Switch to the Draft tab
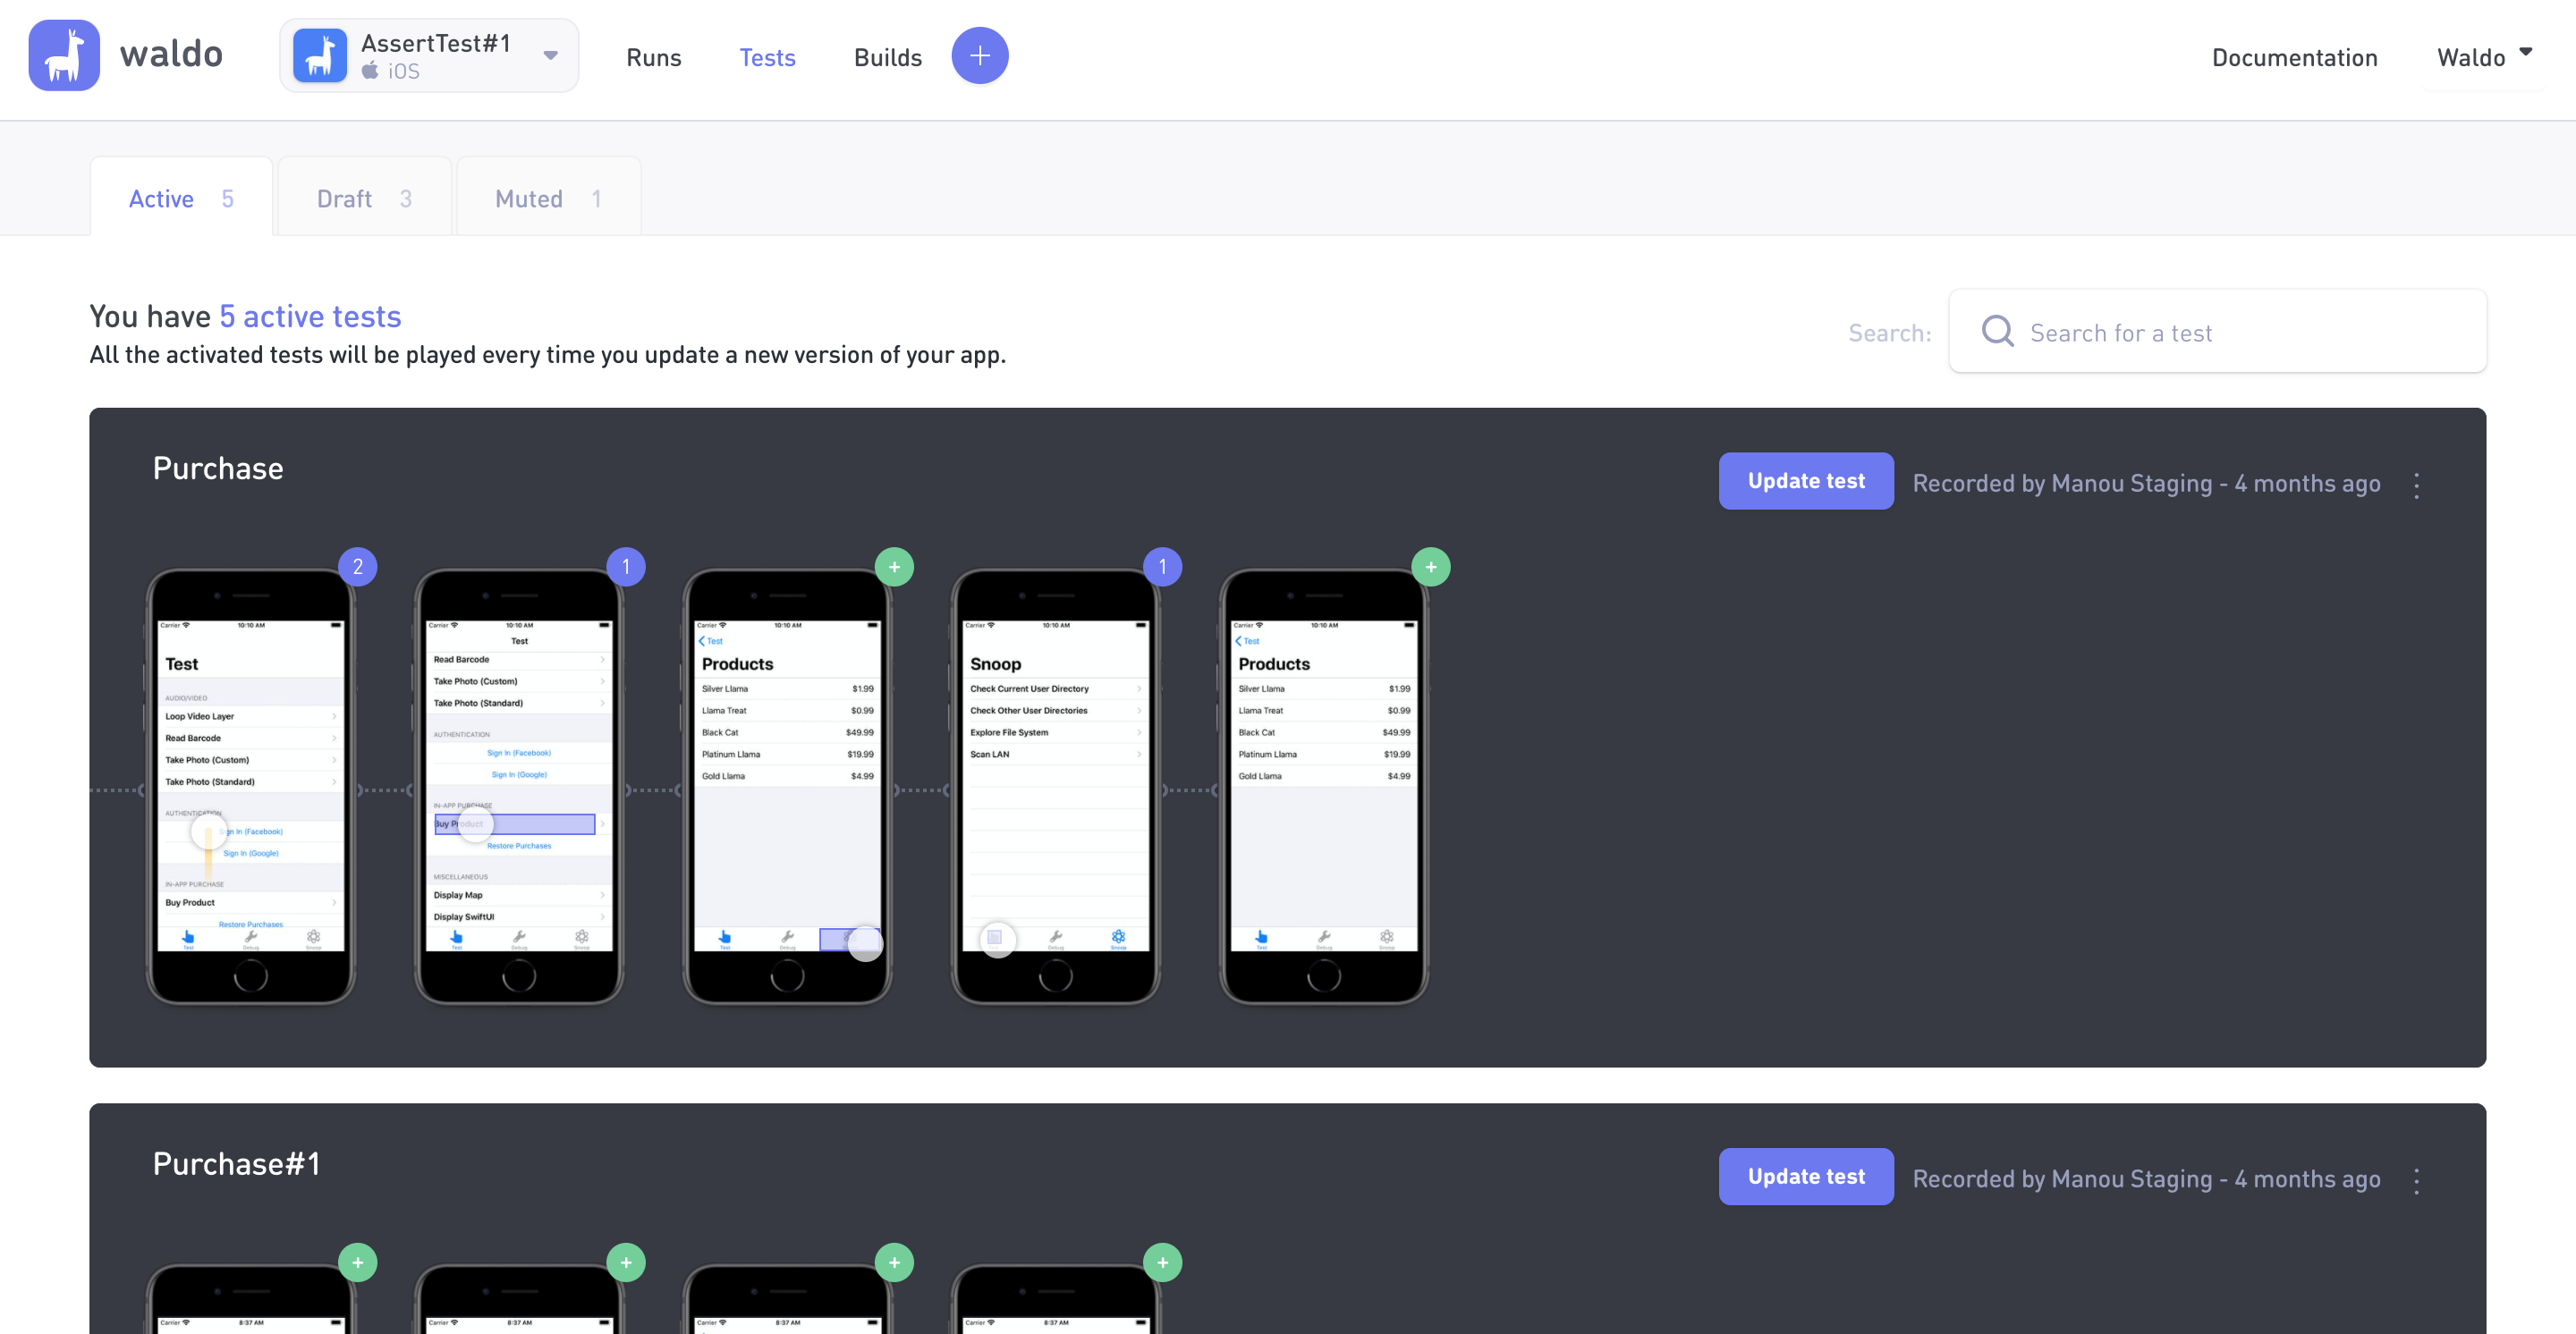Screen dimensions: 2576x1334 tap(364, 197)
